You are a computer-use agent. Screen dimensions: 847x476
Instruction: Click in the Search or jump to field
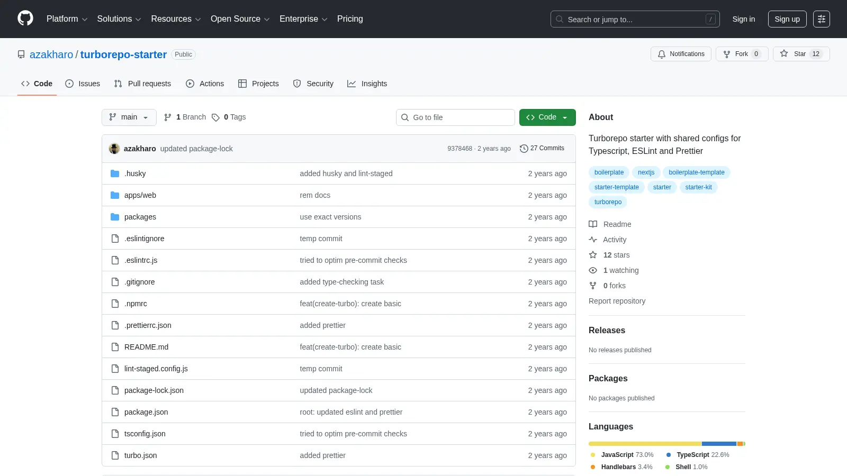click(635, 19)
